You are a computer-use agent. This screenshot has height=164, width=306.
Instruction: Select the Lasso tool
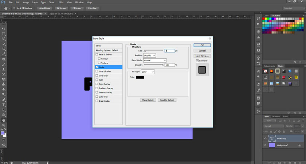click(x=4, y=39)
